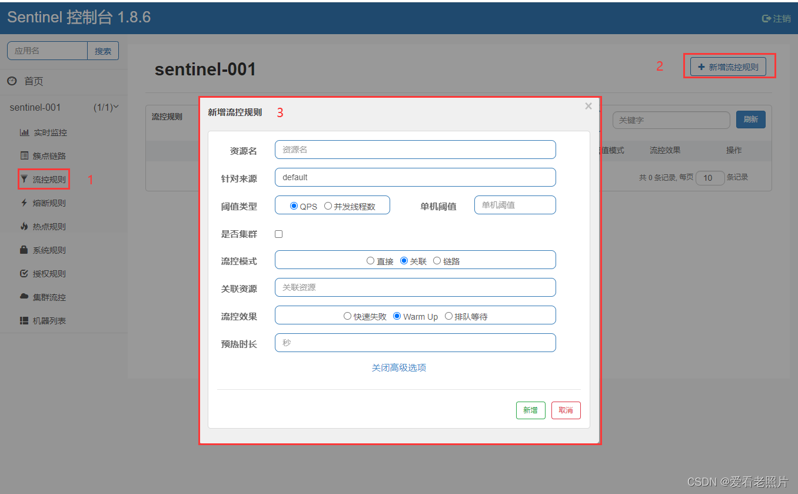Confirm with the green 新增 button
This screenshot has height=494, width=798.
531,410
